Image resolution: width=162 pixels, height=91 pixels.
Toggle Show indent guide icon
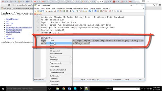[95, 11]
